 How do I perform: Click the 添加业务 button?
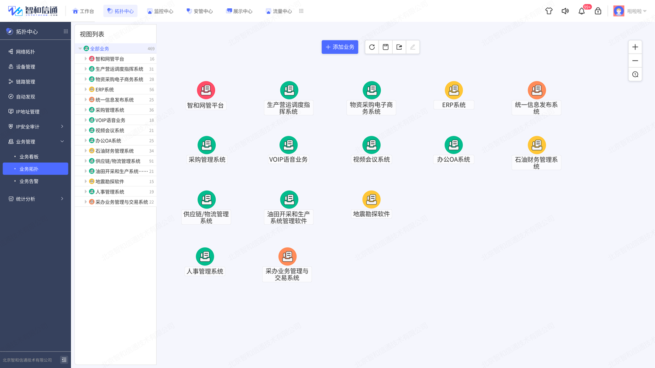point(340,47)
